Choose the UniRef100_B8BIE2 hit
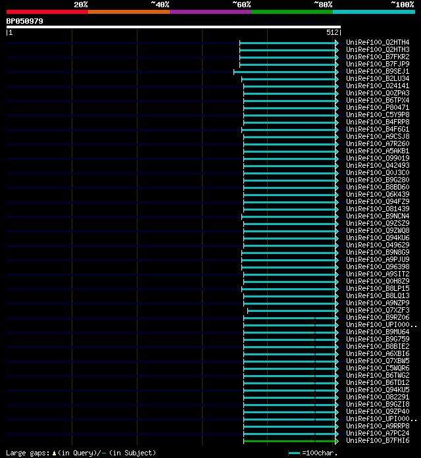The height and width of the screenshot is (458, 421). (378, 346)
